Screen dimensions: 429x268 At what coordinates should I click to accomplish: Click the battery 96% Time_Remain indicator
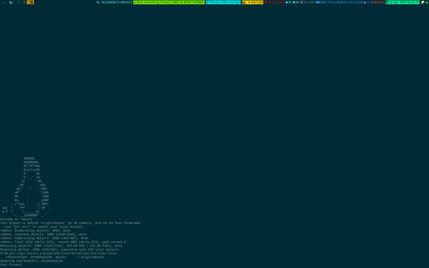click(x=339, y=2)
